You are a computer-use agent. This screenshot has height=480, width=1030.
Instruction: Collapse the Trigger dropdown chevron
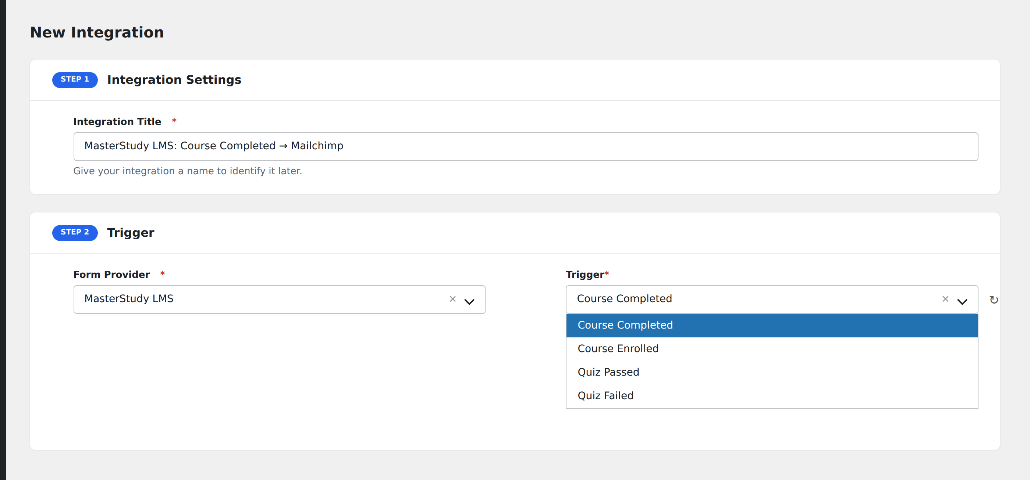point(962,301)
